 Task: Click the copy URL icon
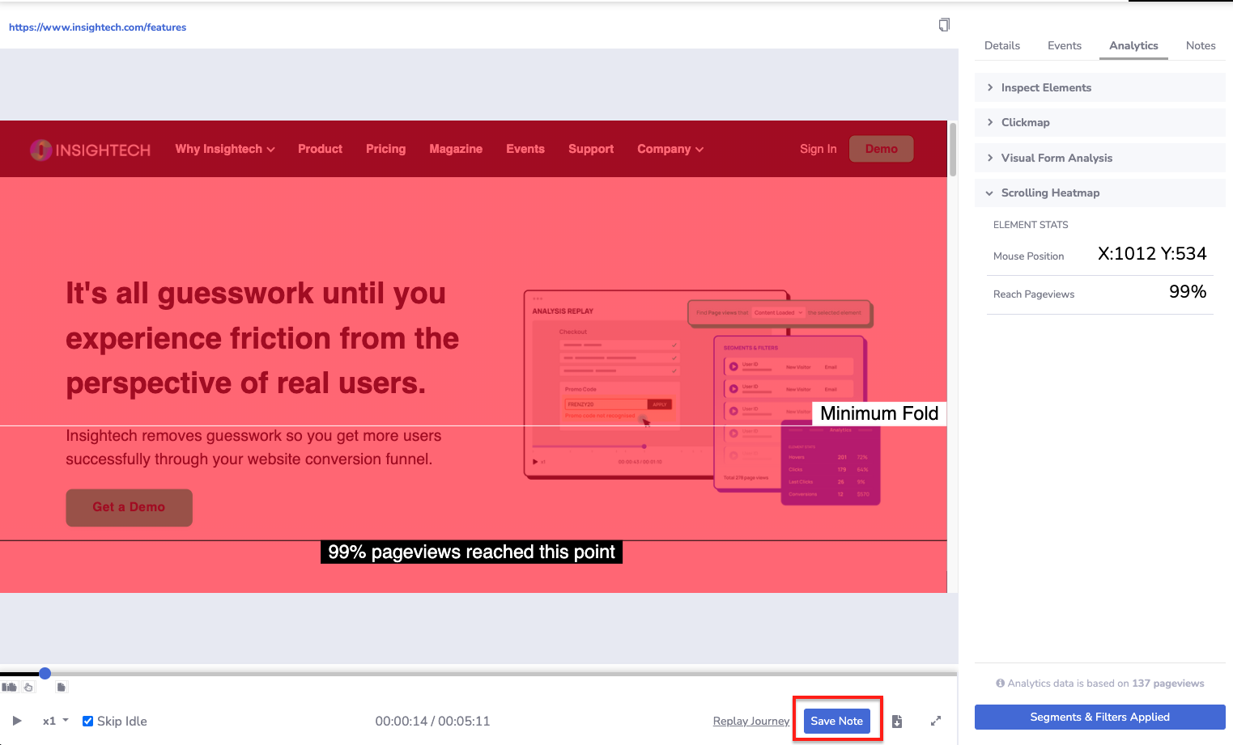[944, 25]
